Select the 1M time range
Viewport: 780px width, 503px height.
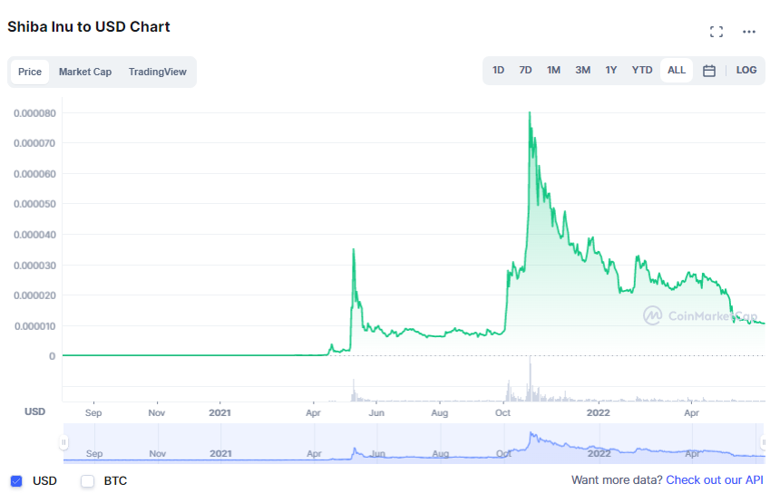[553, 70]
